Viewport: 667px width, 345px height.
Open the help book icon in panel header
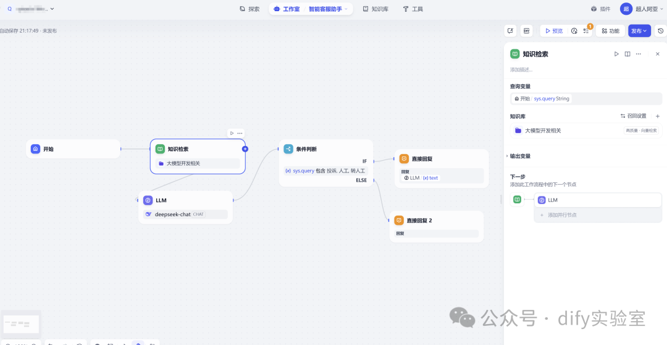pyautogui.click(x=627, y=54)
